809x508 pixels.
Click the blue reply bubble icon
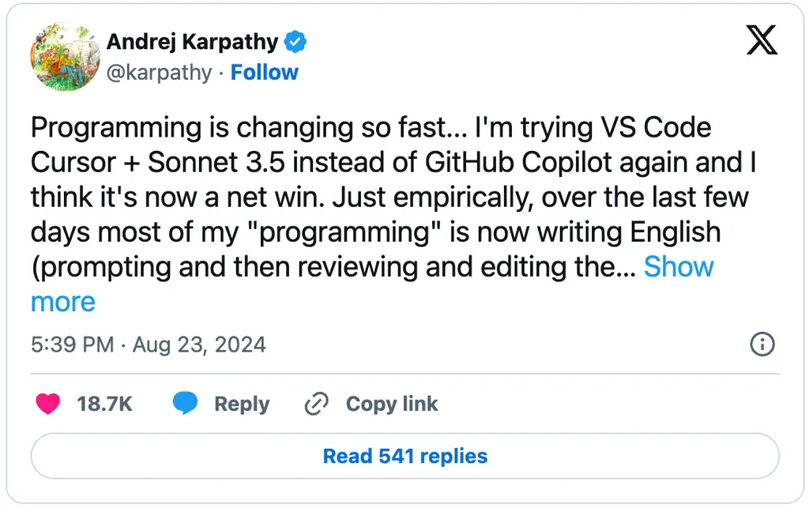pyautogui.click(x=186, y=403)
